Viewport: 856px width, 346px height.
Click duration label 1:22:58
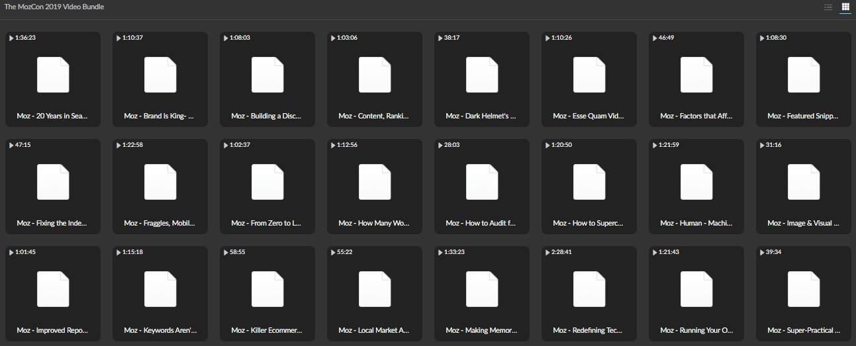(132, 145)
